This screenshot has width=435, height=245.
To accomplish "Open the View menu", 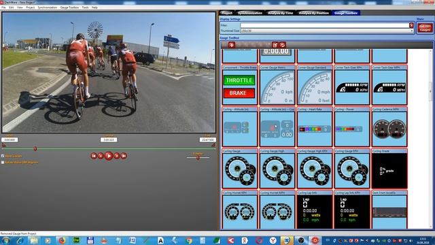I will 20,7.
